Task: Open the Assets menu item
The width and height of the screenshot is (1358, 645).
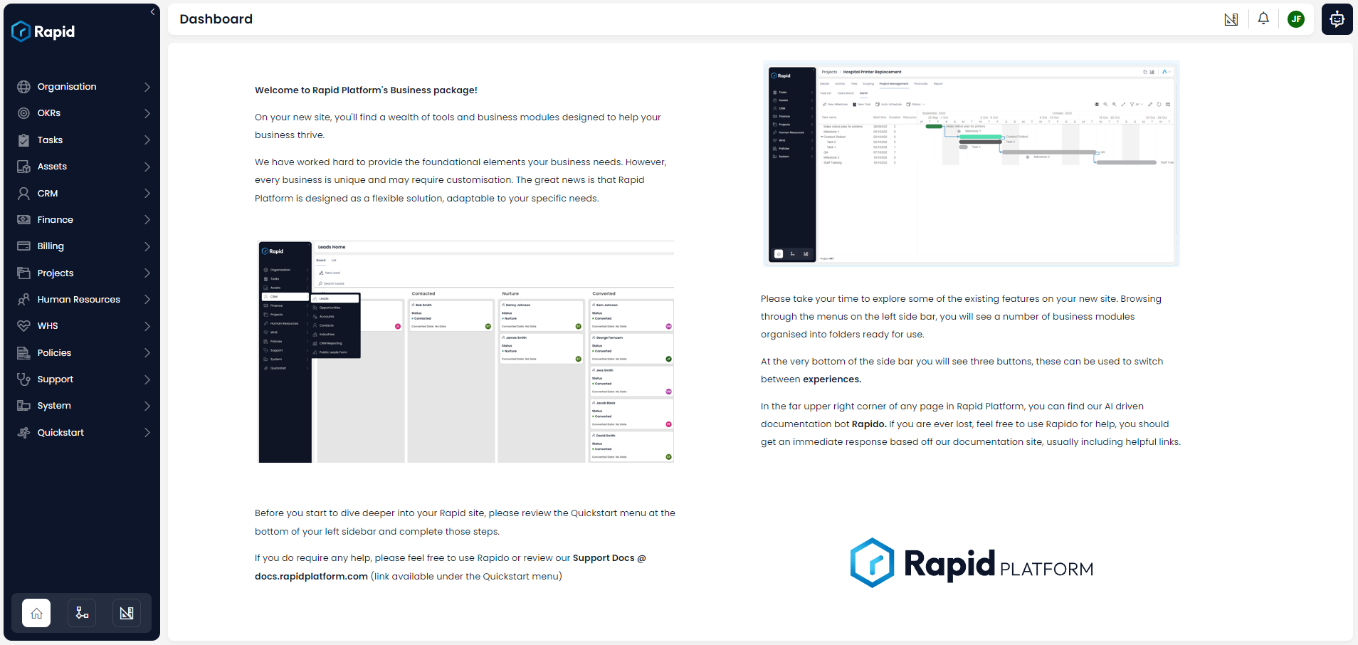Action: click(82, 167)
